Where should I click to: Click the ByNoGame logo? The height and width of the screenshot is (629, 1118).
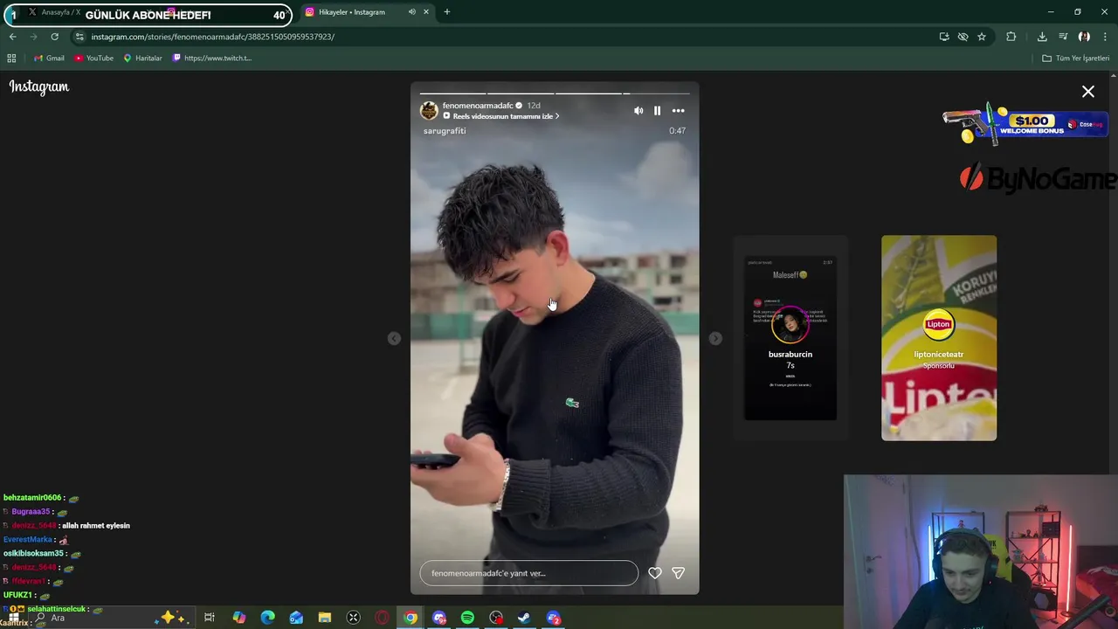click(x=1039, y=179)
